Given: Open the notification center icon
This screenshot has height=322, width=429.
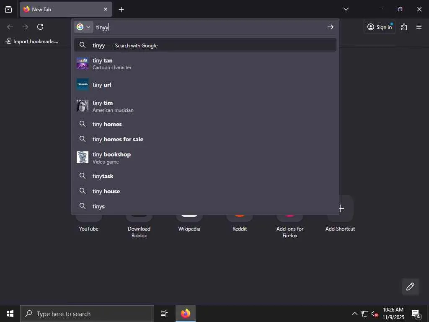Looking at the screenshot, I should [x=416, y=314].
